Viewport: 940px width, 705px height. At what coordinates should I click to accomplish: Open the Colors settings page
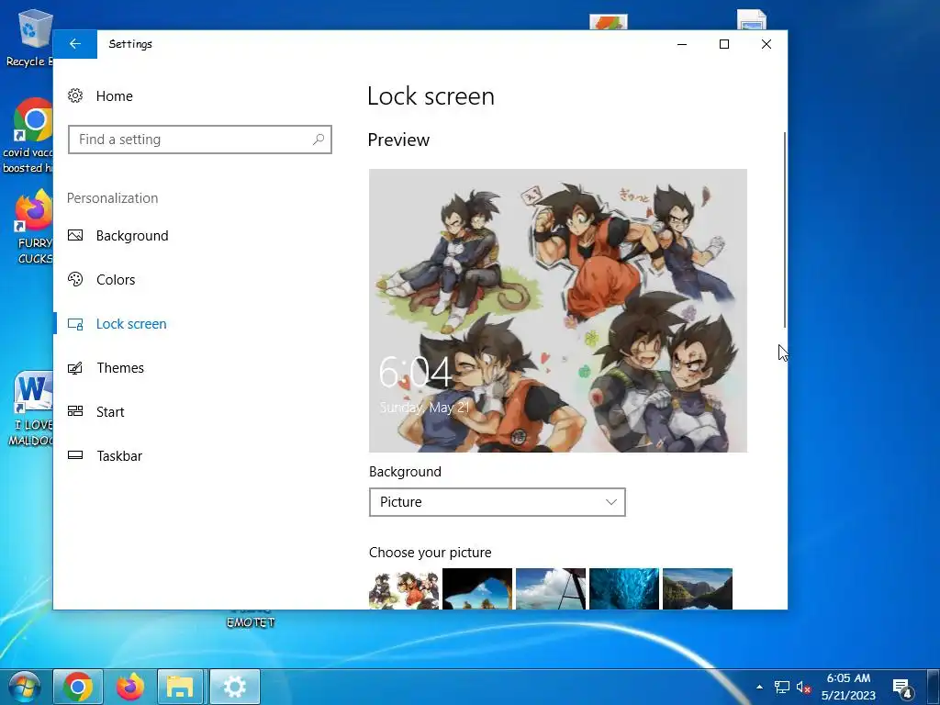(116, 280)
